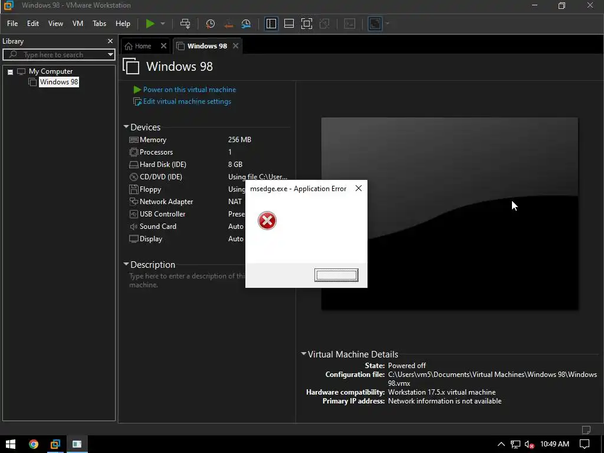Open the Help menu
Image resolution: width=604 pixels, height=453 pixels.
tap(123, 24)
